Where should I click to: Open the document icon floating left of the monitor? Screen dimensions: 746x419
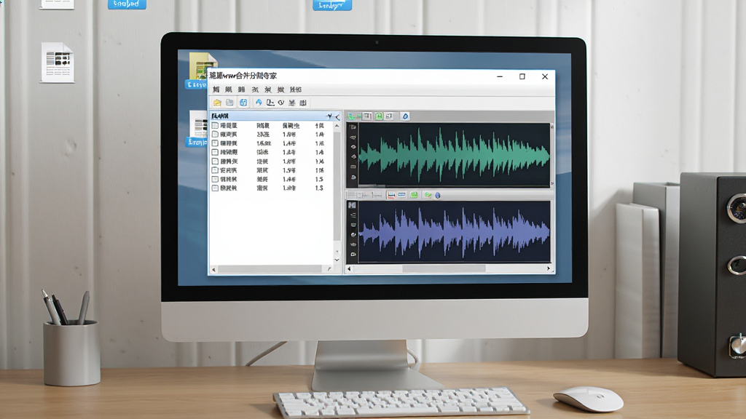tap(57, 63)
